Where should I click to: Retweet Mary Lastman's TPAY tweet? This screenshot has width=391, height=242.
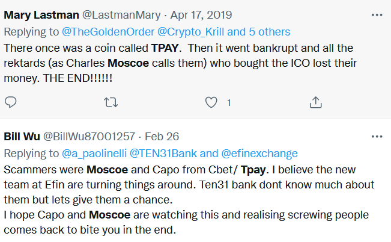pyautogui.click(x=111, y=102)
